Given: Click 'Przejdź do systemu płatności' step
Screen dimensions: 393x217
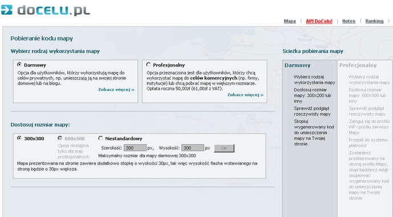Looking at the screenshot, I should click(x=368, y=143).
